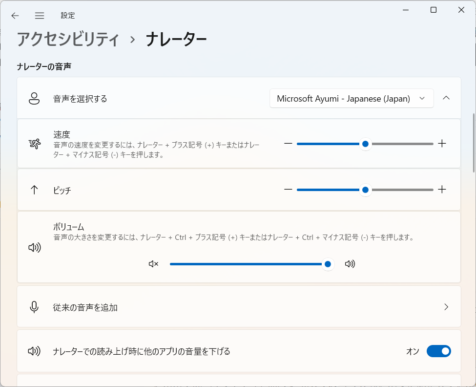Toggle 他のアプリの音量を下げる switch off

tap(439, 351)
